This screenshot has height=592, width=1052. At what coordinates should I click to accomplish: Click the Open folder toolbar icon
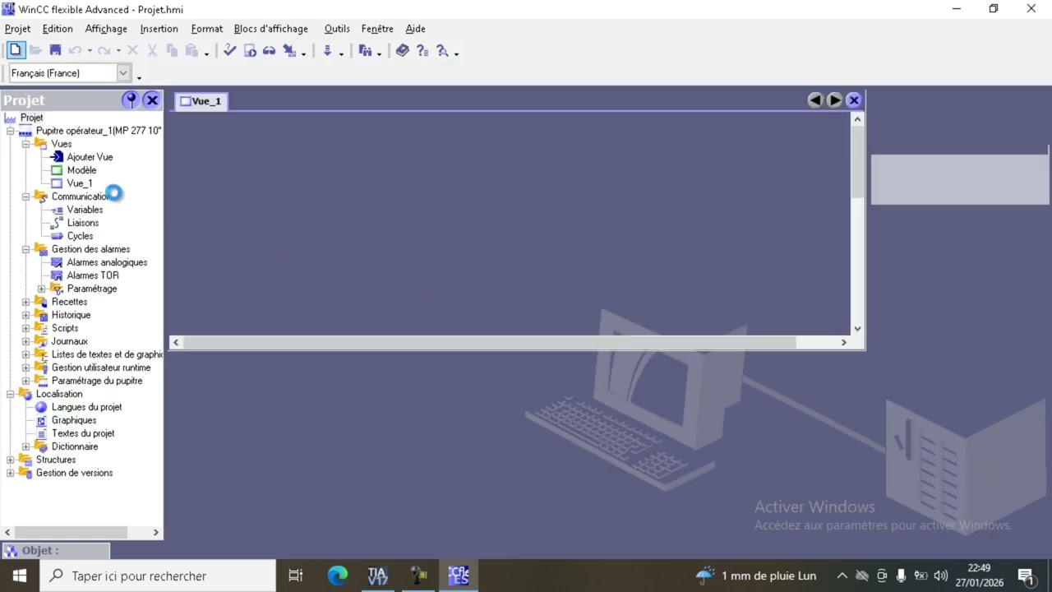coord(35,50)
